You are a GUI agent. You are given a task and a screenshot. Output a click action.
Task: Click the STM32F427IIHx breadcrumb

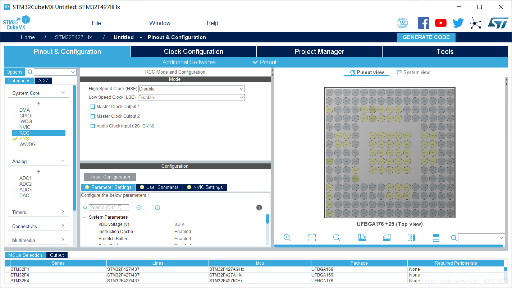(x=73, y=37)
